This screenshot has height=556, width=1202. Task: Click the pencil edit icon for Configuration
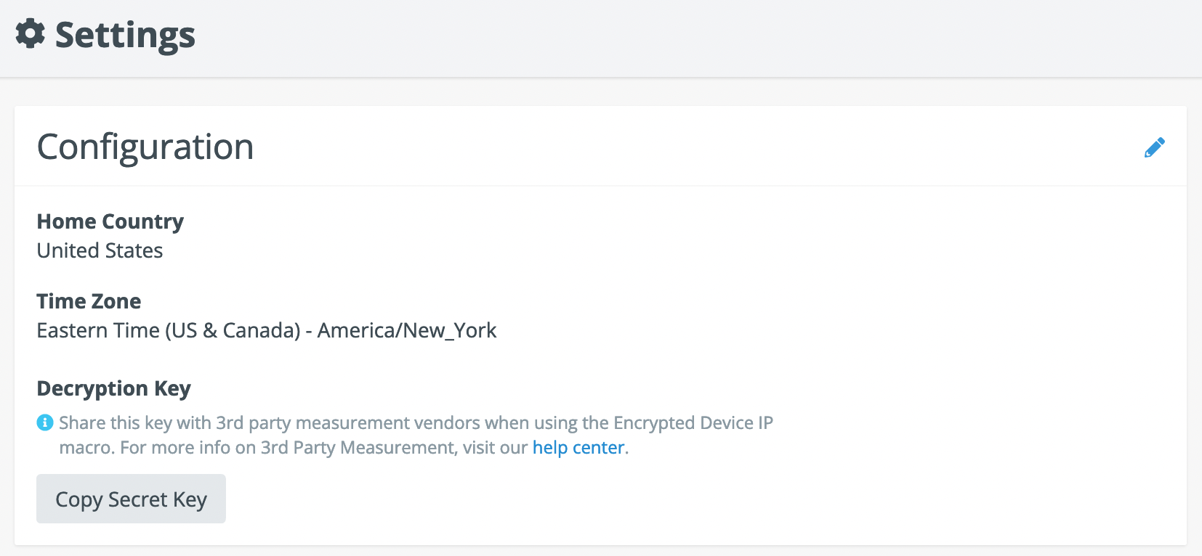coord(1154,147)
